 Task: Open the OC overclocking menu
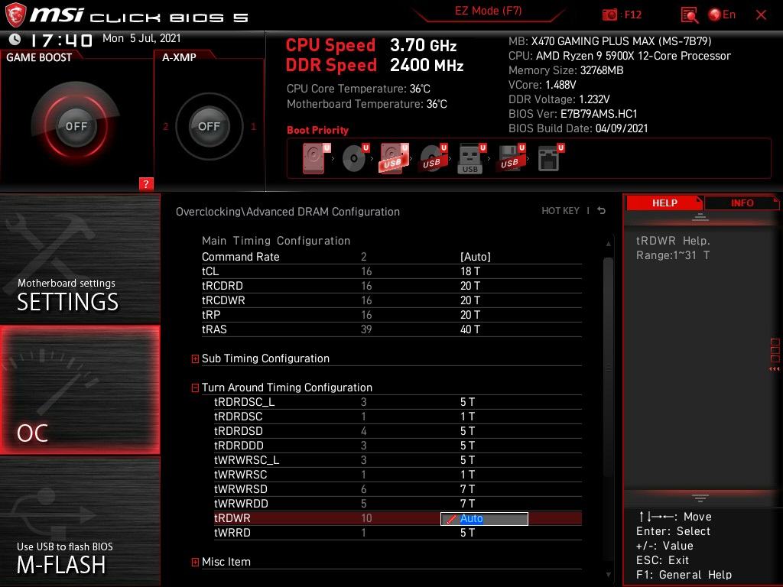(x=80, y=390)
